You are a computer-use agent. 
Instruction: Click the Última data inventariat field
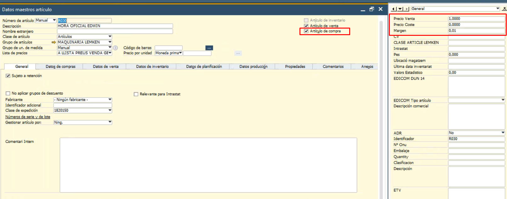(x=476, y=67)
